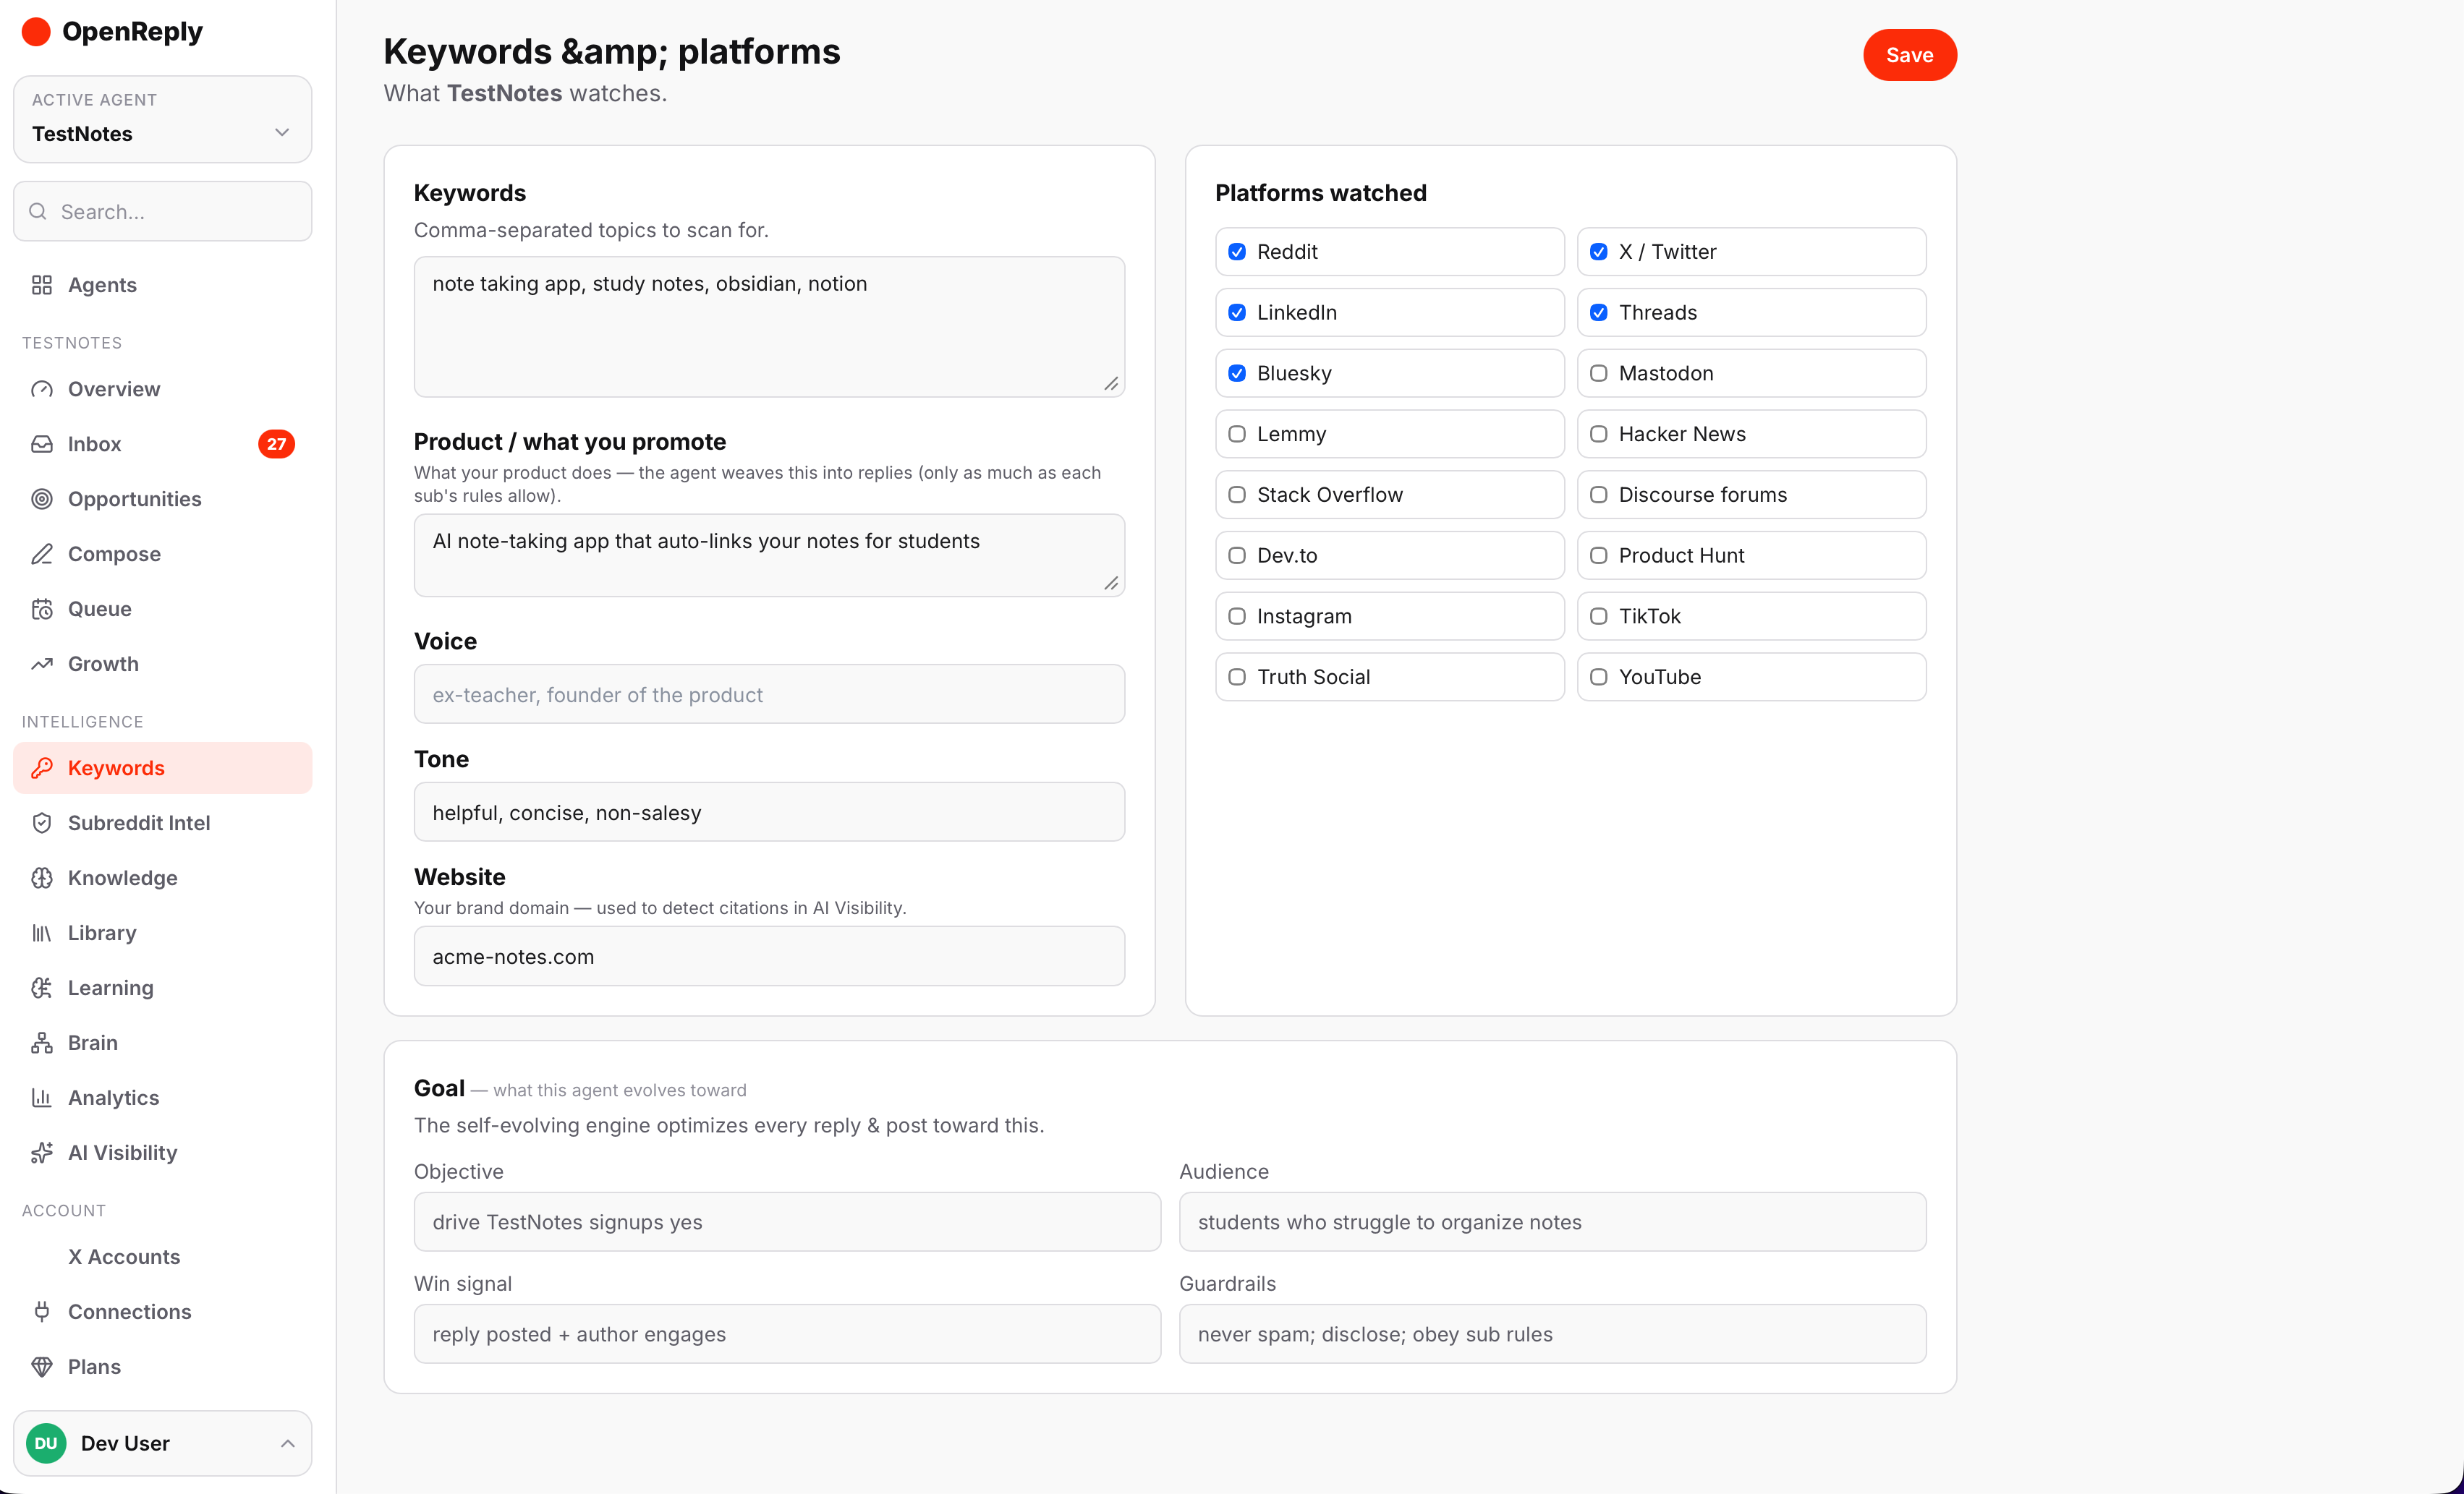
Task: Click the Compose pencil icon
Action: 42,554
